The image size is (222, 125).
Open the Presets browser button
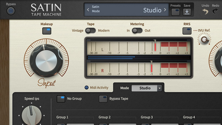click(175, 12)
